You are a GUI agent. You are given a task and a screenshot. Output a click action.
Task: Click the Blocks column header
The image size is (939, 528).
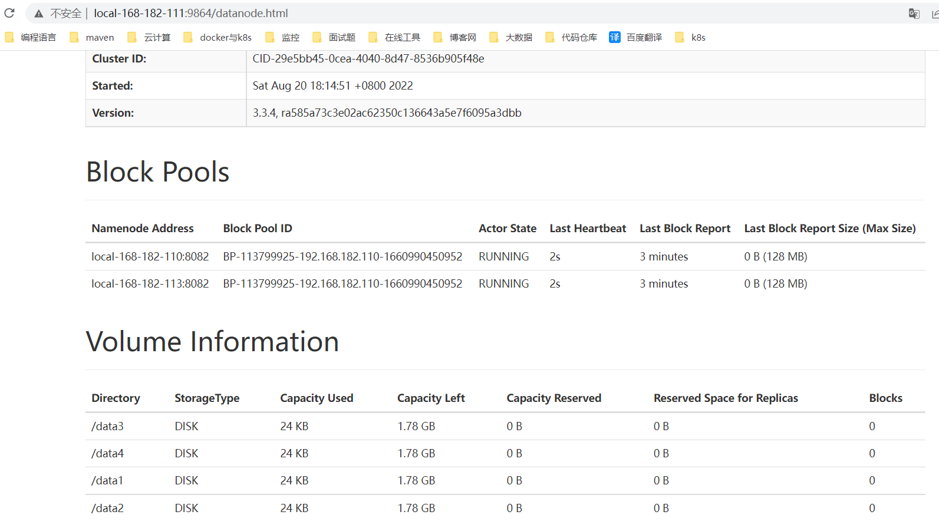click(885, 398)
